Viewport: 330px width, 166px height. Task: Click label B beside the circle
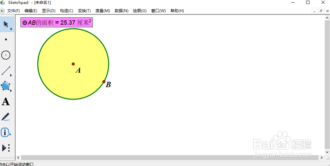(x=108, y=84)
